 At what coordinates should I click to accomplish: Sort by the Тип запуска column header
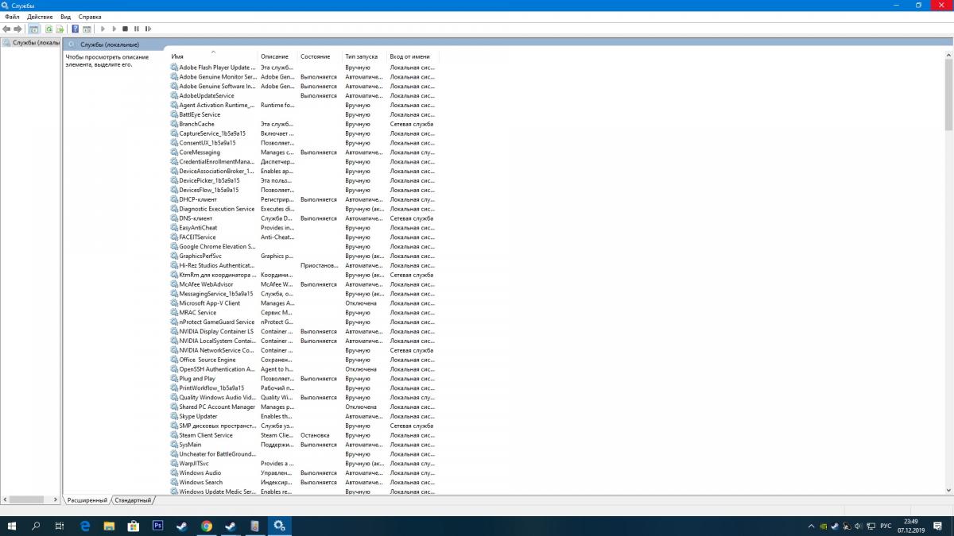(x=365, y=56)
